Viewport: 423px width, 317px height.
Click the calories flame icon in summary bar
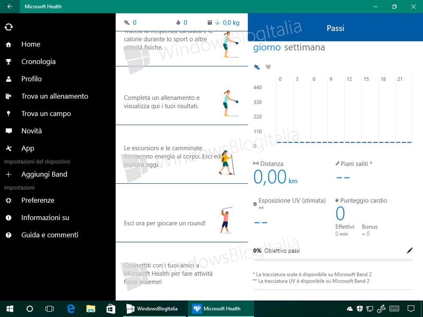[178, 22]
